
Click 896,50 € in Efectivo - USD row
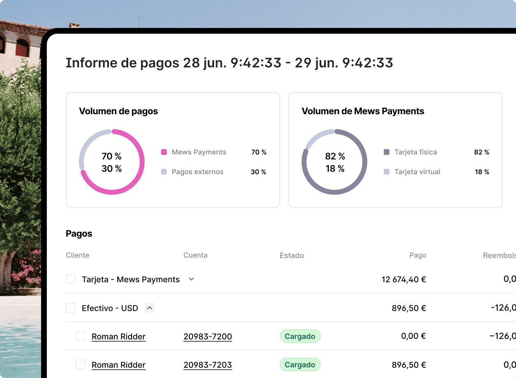[409, 308]
